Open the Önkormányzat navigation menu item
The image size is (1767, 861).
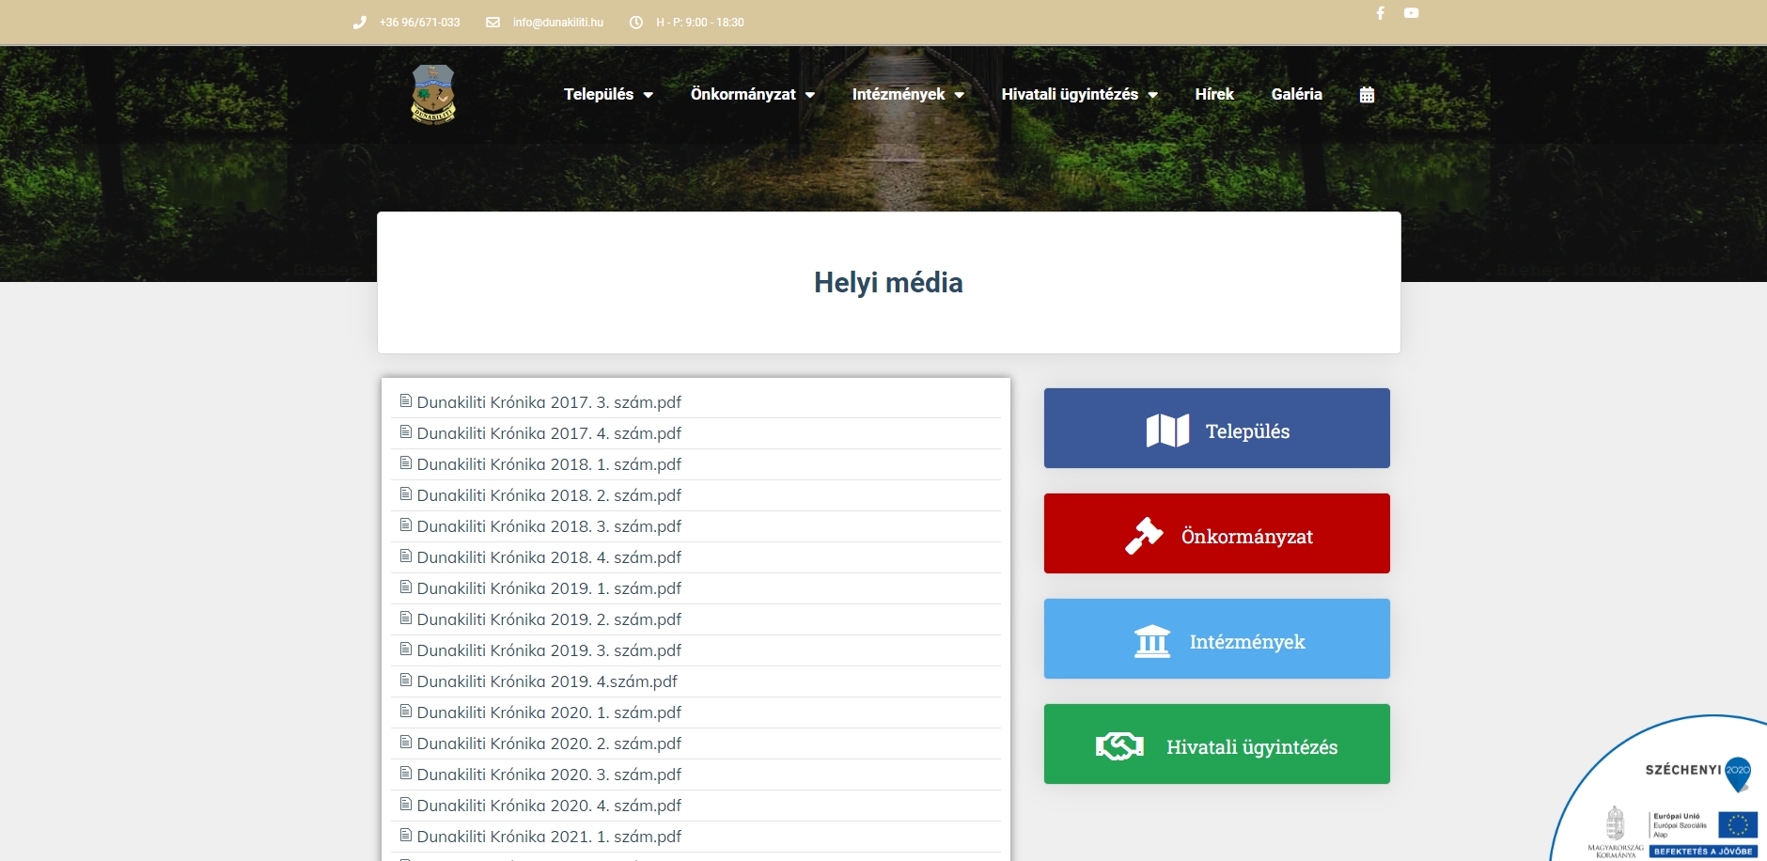[x=743, y=94]
